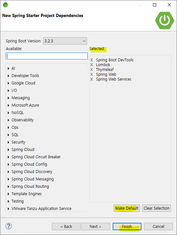Remove Spring Web Services via X icon
Image resolution: width=177 pixels, height=235 pixels.
pos(92,79)
